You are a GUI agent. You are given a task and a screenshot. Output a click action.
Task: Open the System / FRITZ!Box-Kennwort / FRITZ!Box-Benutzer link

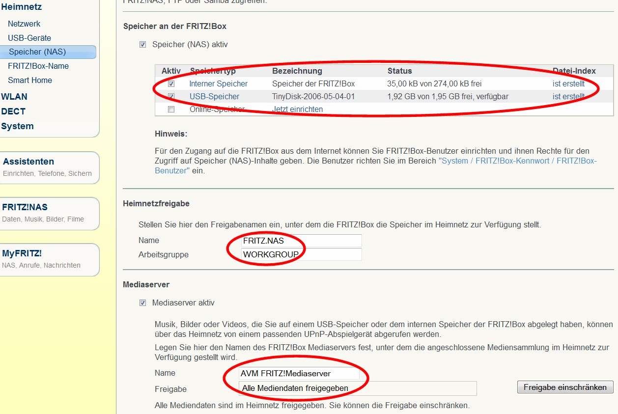point(376,166)
